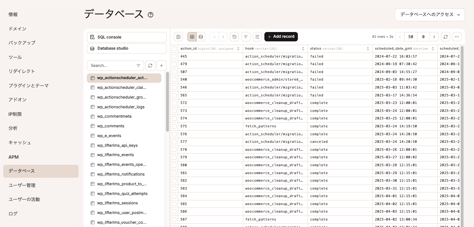Open the column display settings
Image resolution: width=474 pixels, height=227 pixels.
click(257, 36)
